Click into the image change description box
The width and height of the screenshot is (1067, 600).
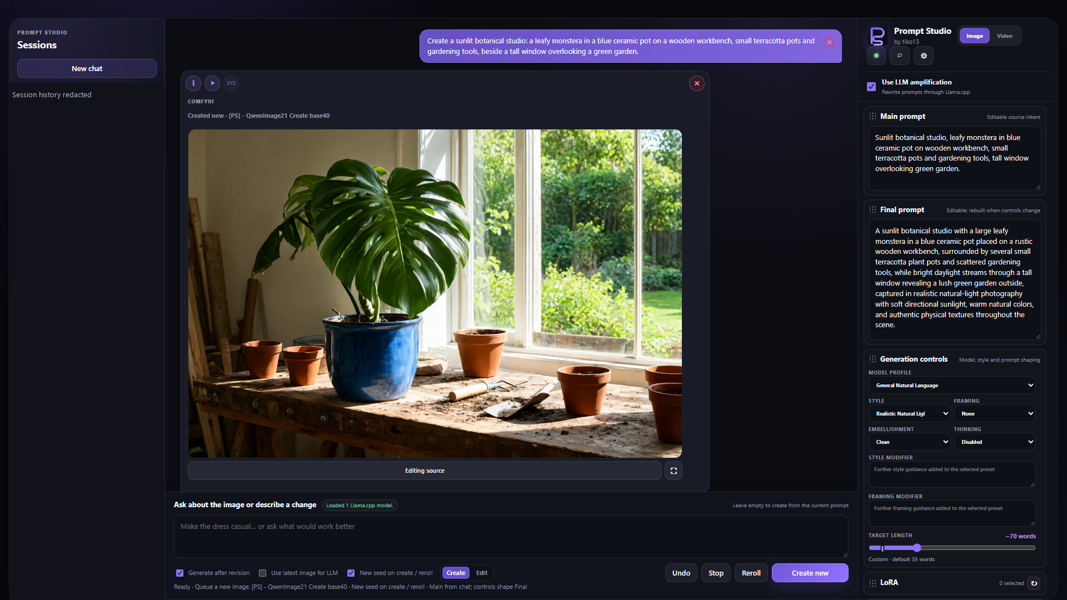click(x=511, y=537)
